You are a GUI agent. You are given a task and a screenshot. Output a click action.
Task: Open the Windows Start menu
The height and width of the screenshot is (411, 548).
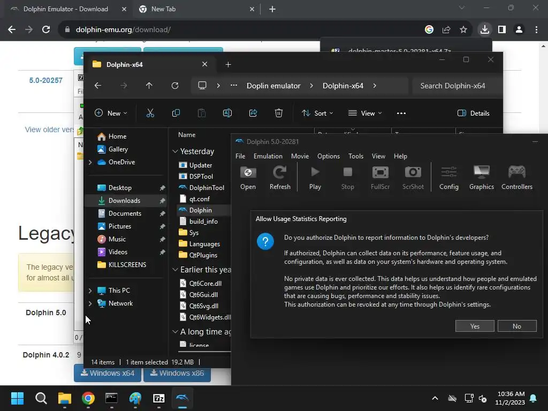17,398
